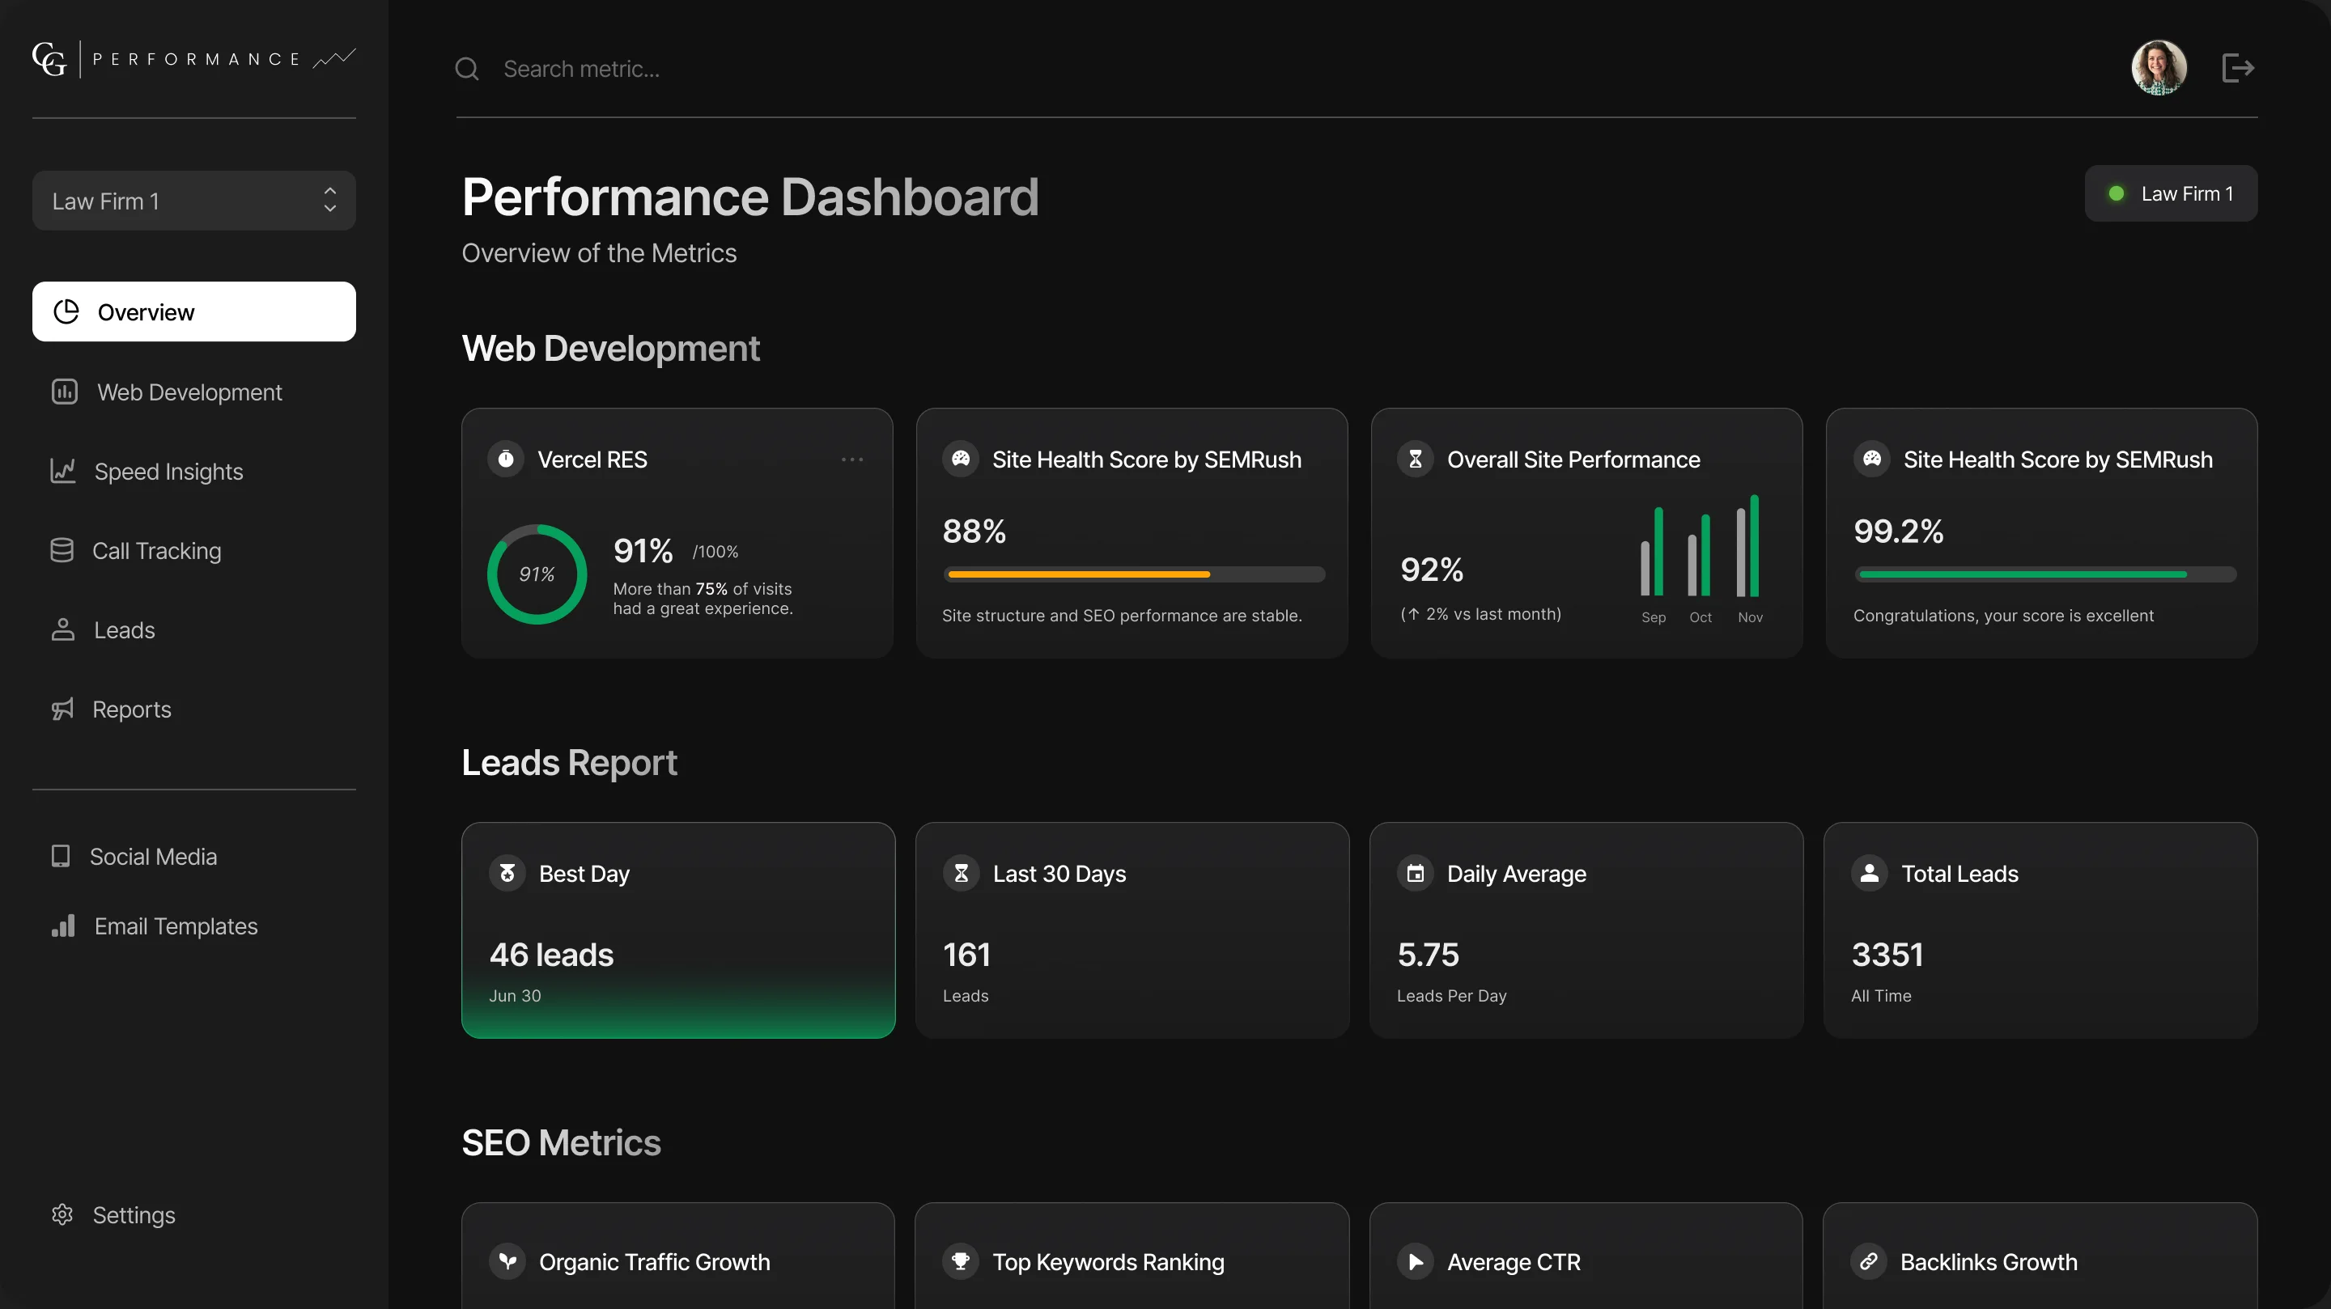Click the '161' last 30 days value
Screen dimensions: 2331x1309
(x=966, y=955)
